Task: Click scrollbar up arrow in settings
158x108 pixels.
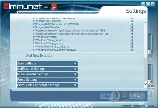Action: [x=146, y=23]
